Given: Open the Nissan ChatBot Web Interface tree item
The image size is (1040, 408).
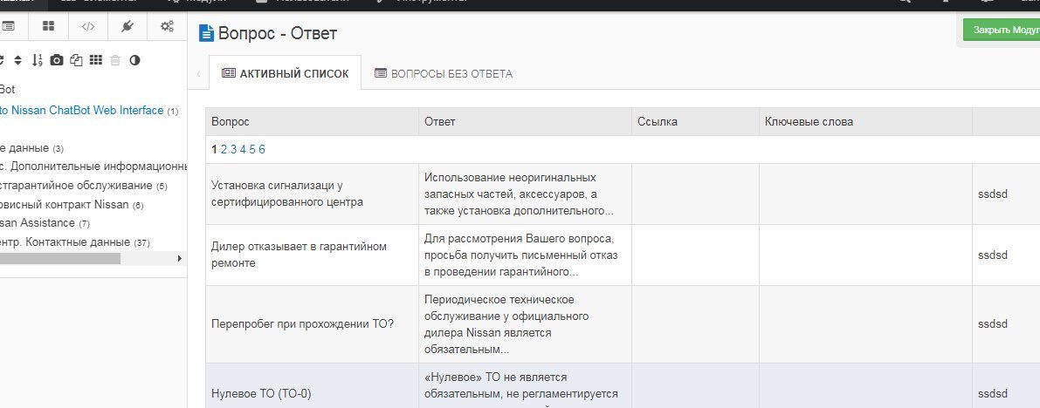Looking at the screenshot, I should 86,111.
